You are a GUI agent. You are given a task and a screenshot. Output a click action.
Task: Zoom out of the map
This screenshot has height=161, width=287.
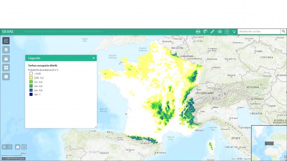point(10,147)
